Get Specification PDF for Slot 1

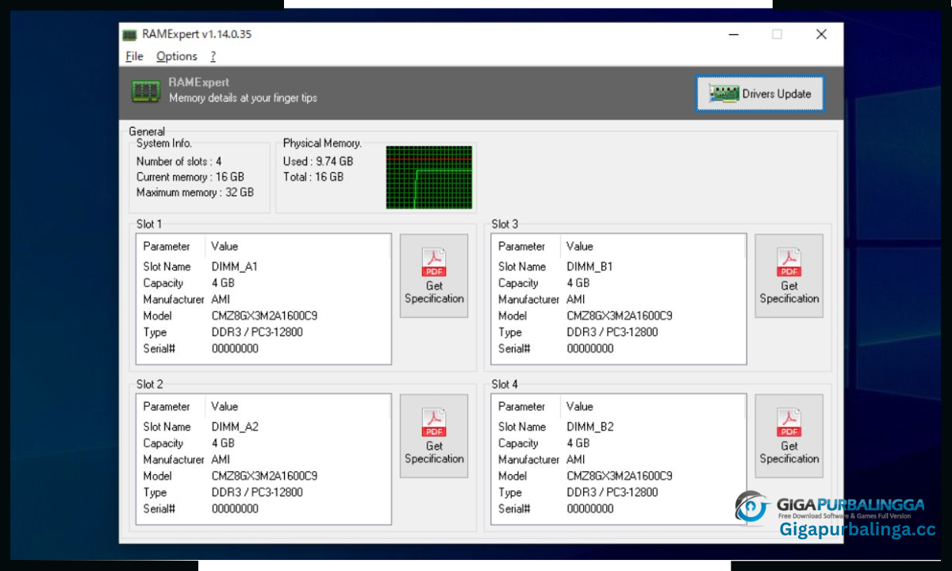(434, 276)
